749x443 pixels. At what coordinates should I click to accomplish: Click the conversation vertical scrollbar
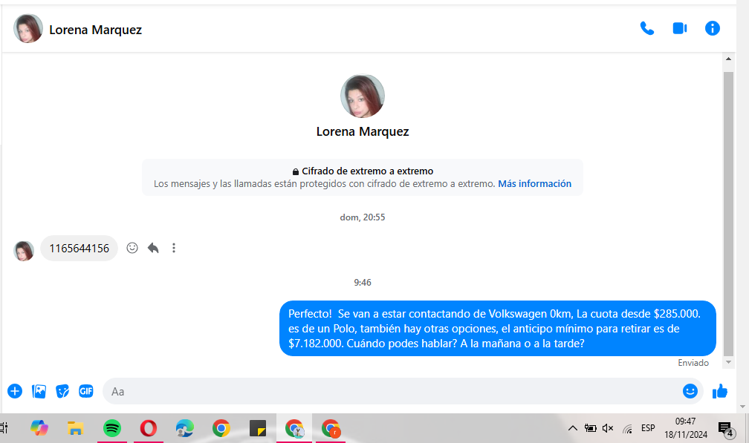728,208
